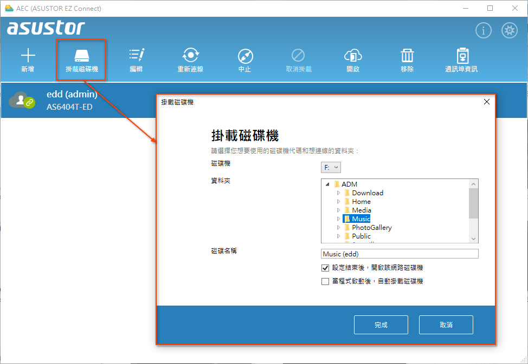Expand the Public folder node
Viewport: 528px width, 364px height.
(x=338, y=236)
